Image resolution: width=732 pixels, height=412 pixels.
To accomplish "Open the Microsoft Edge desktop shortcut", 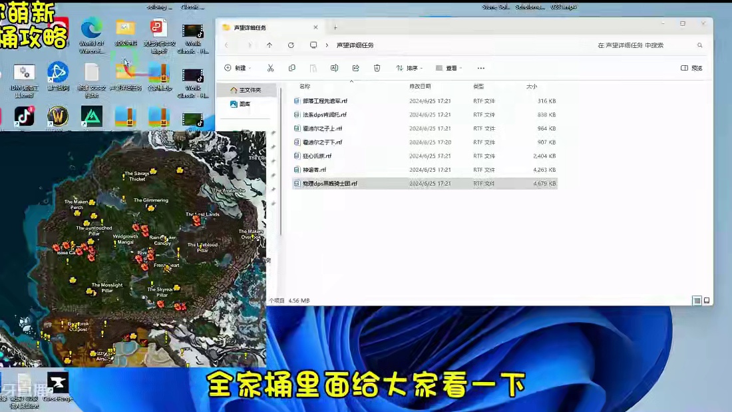I will [91, 31].
